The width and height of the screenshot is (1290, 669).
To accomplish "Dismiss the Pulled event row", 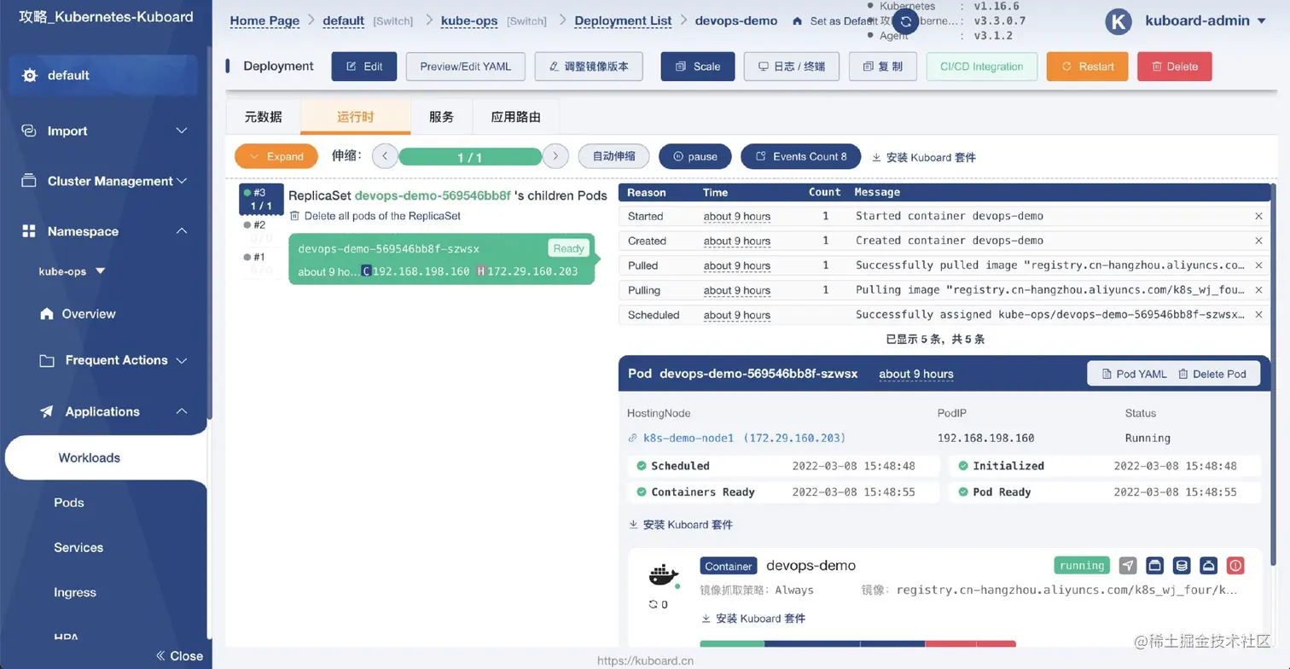I will pos(1258,265).
